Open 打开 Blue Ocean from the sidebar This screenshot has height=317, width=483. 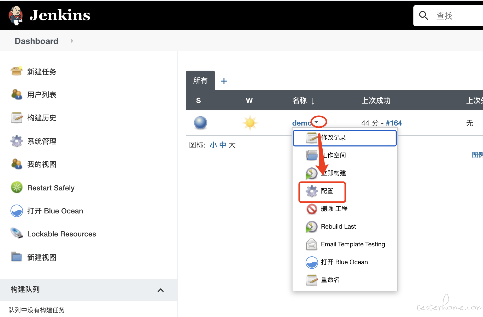[55, 211]
